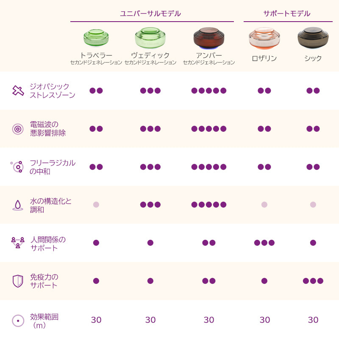339x339 pixels.
Task: Click the three-dot シック rating for 免疫力のサポート
Action: (x=313, y=281)
